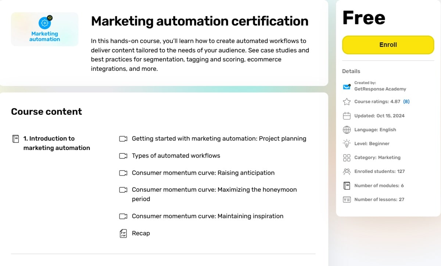Click the icon next to Number of lessons

346,199
